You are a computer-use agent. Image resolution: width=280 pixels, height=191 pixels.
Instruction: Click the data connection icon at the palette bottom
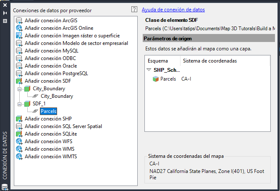point(5,187)
